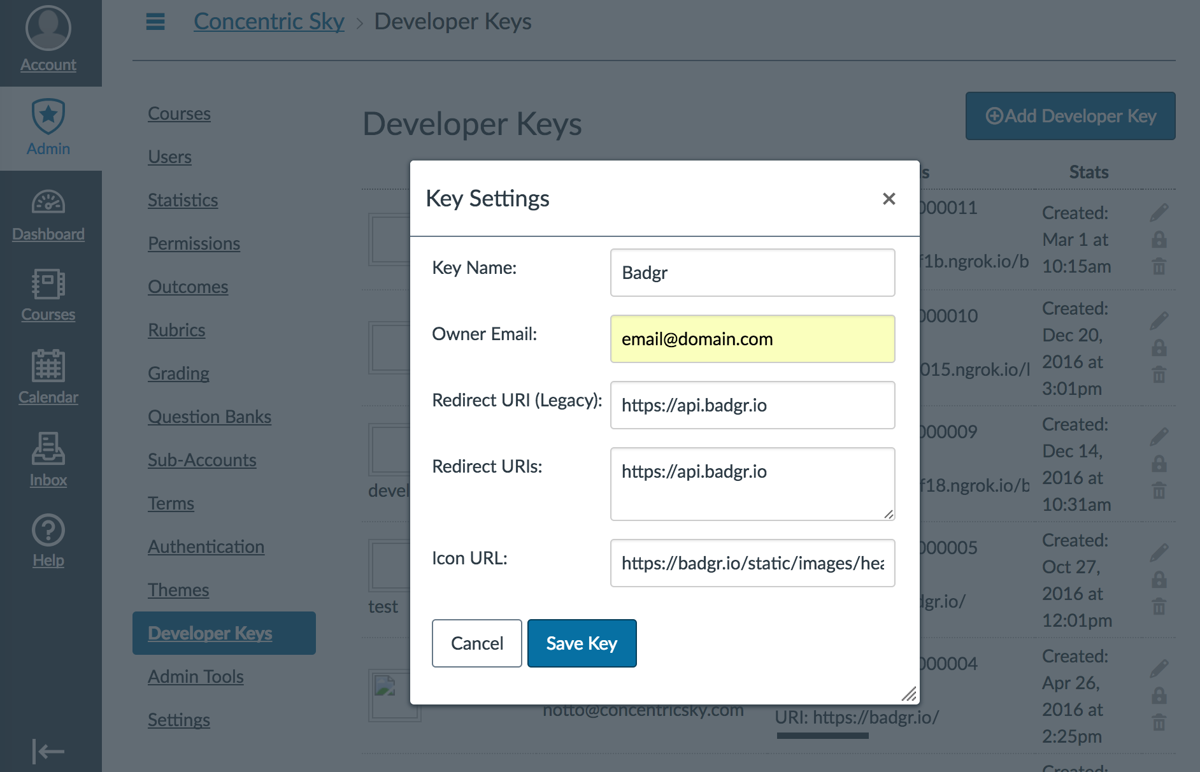Image resolution: width=1200 pixels, height=772 pixels.
Task: Lock the key created Dec 14, 2016
Action: pos(1159,464)
